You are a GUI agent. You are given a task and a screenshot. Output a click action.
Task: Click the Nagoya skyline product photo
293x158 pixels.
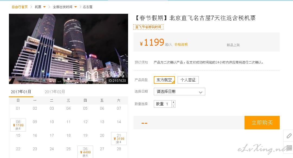point(69,49)
